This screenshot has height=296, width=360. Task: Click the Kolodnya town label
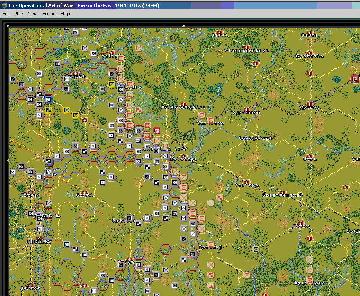pos(184,159)
